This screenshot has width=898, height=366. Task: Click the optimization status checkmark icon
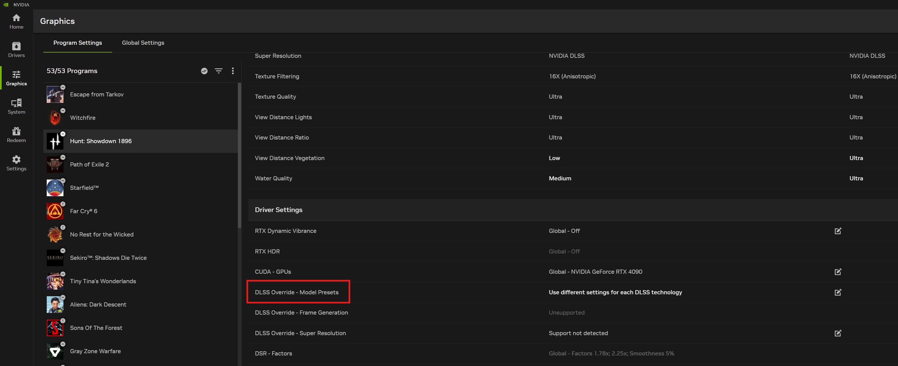tap(204, 71)
